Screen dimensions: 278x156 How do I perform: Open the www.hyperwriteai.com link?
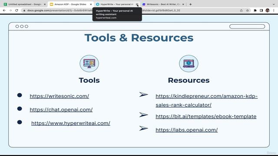click(71, 123)
